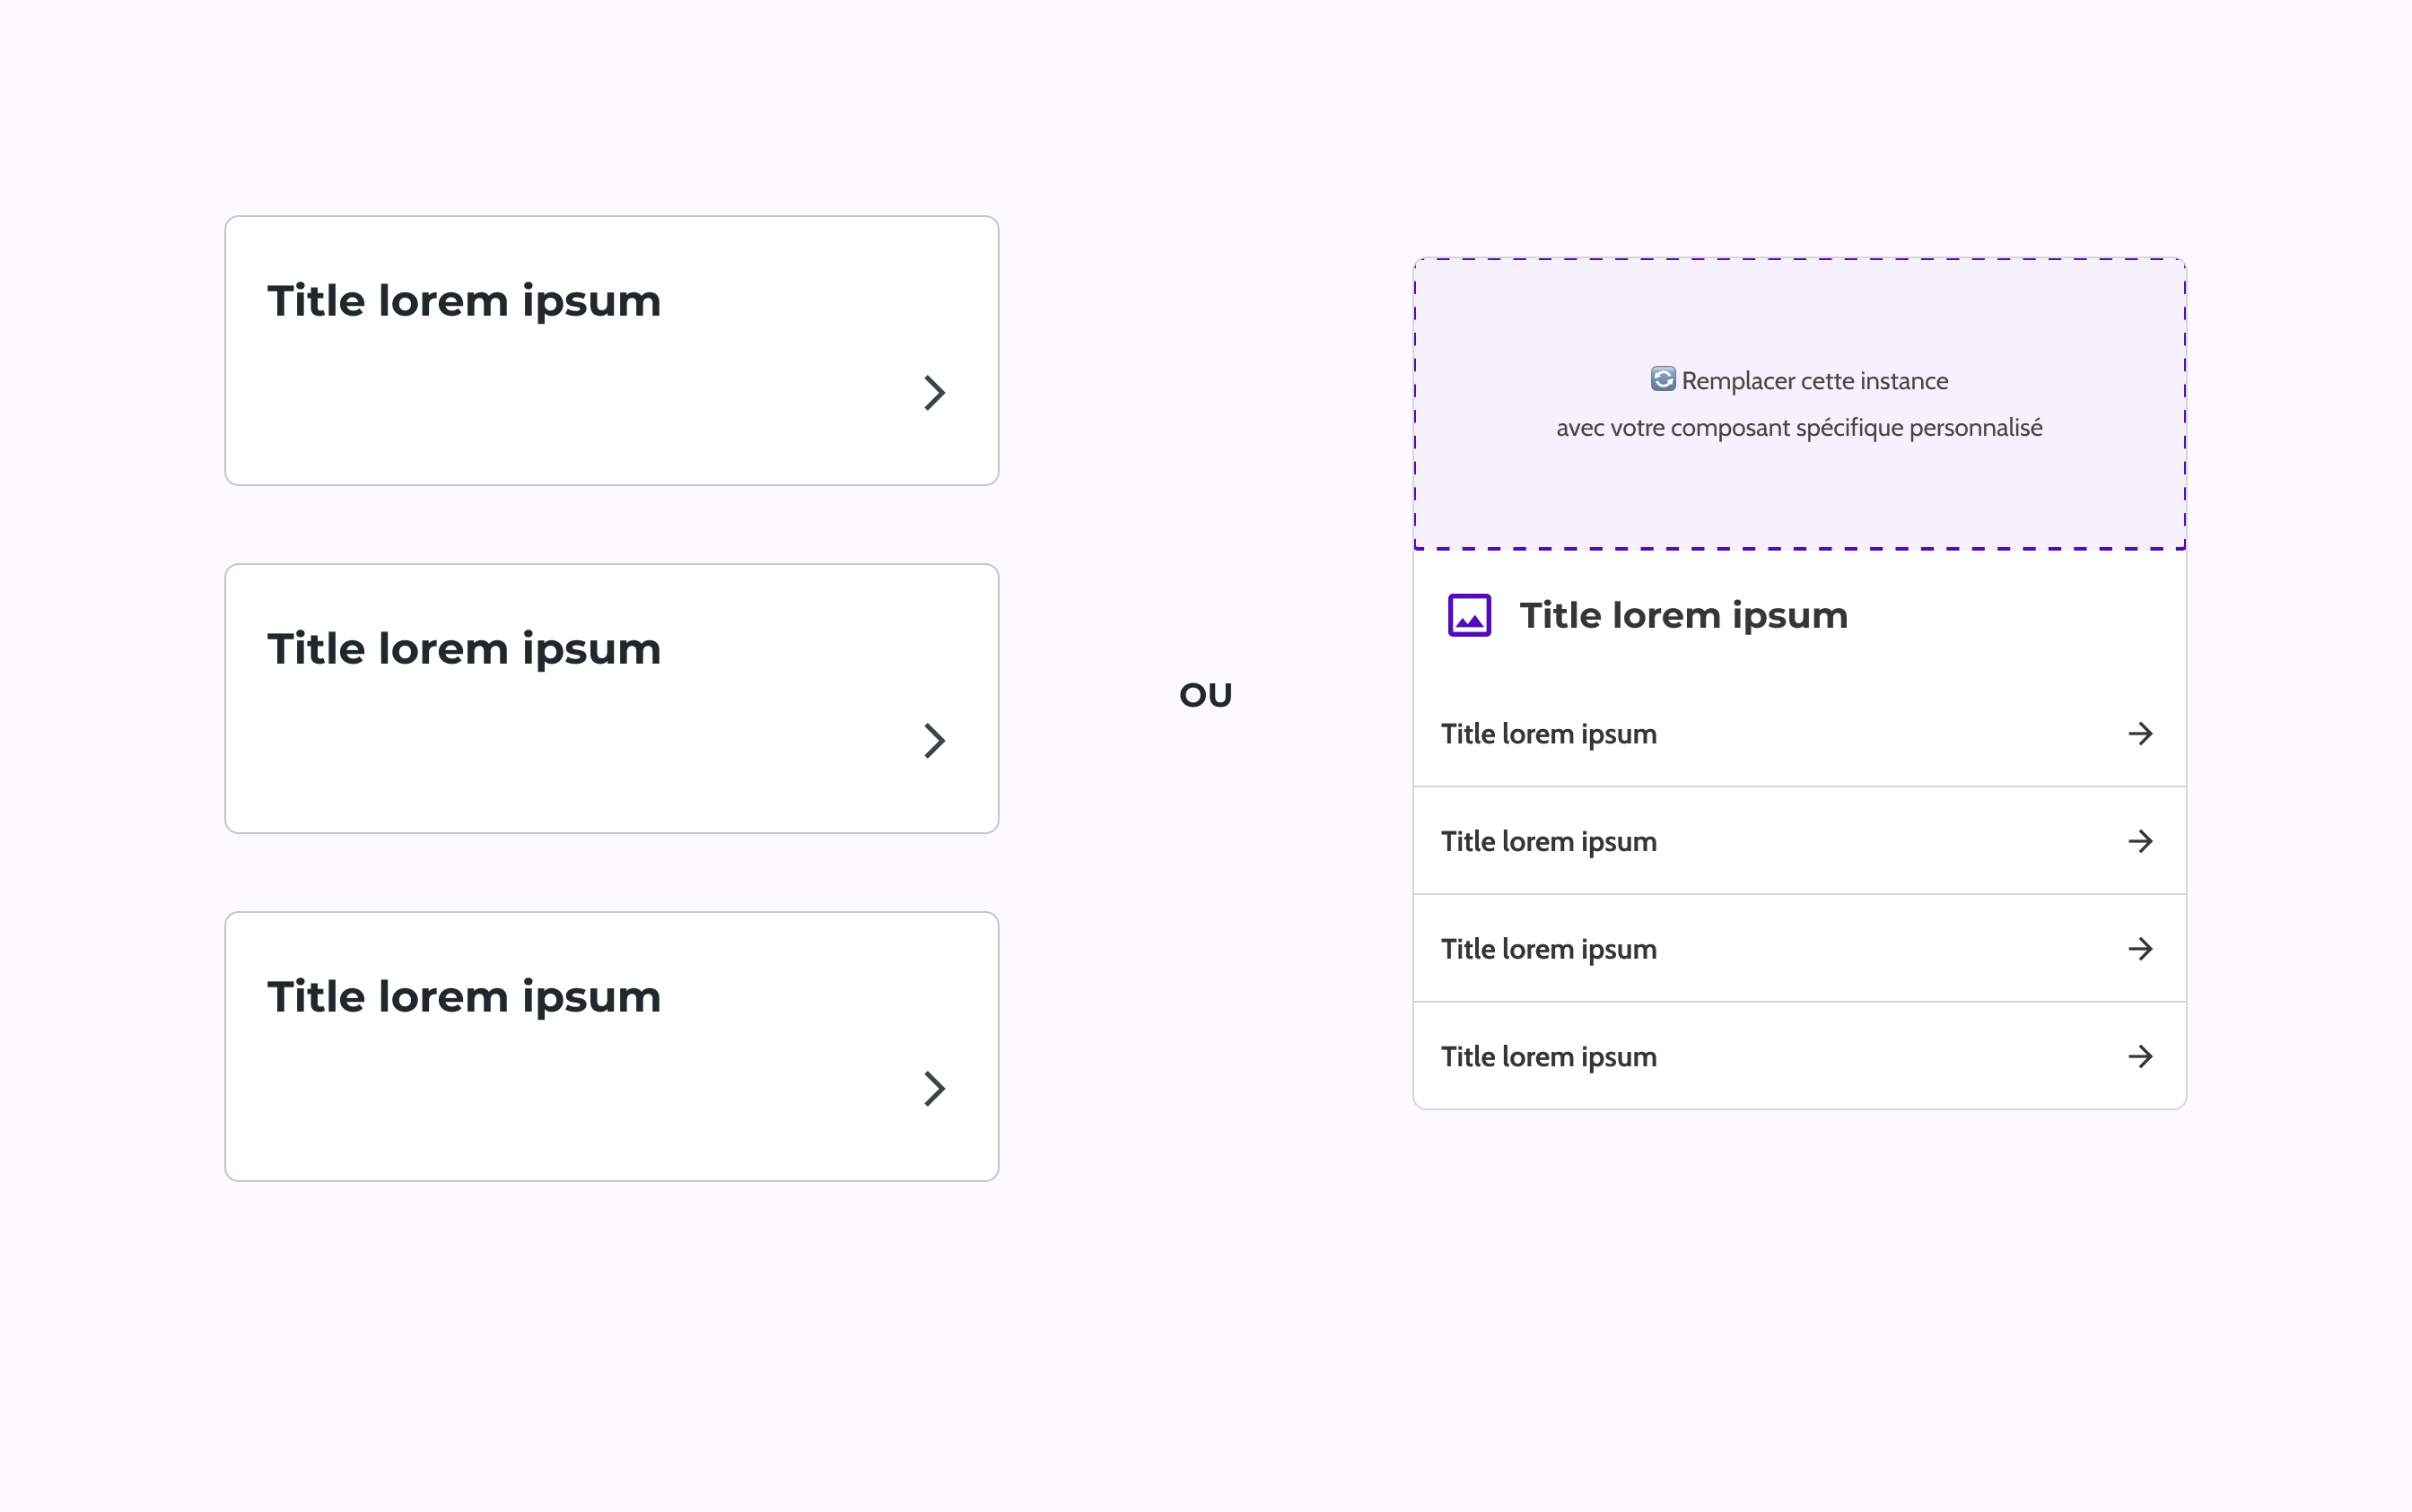
Task: Click the chevron in the third card
Action: (x=934, y=1089)
